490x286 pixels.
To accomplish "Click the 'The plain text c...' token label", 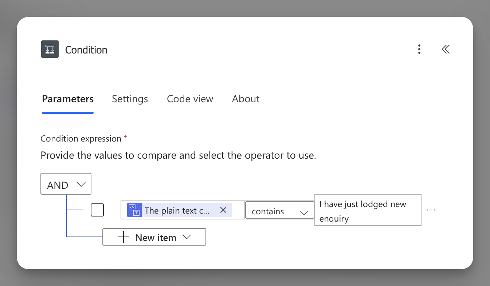I will point(177,211).
